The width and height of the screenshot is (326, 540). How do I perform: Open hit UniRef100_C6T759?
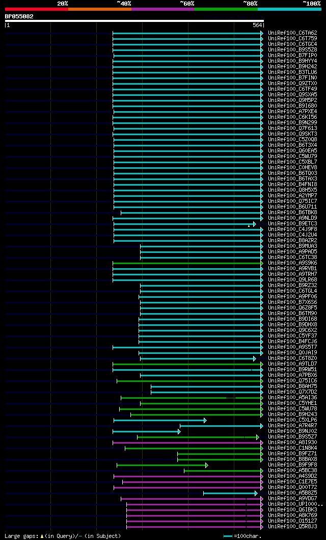tap(293, 39)
